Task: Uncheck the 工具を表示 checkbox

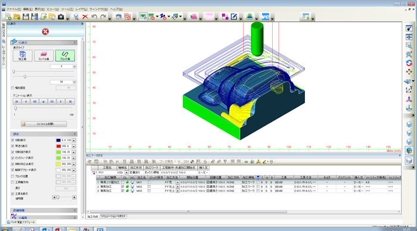Action: coord(13,193)
